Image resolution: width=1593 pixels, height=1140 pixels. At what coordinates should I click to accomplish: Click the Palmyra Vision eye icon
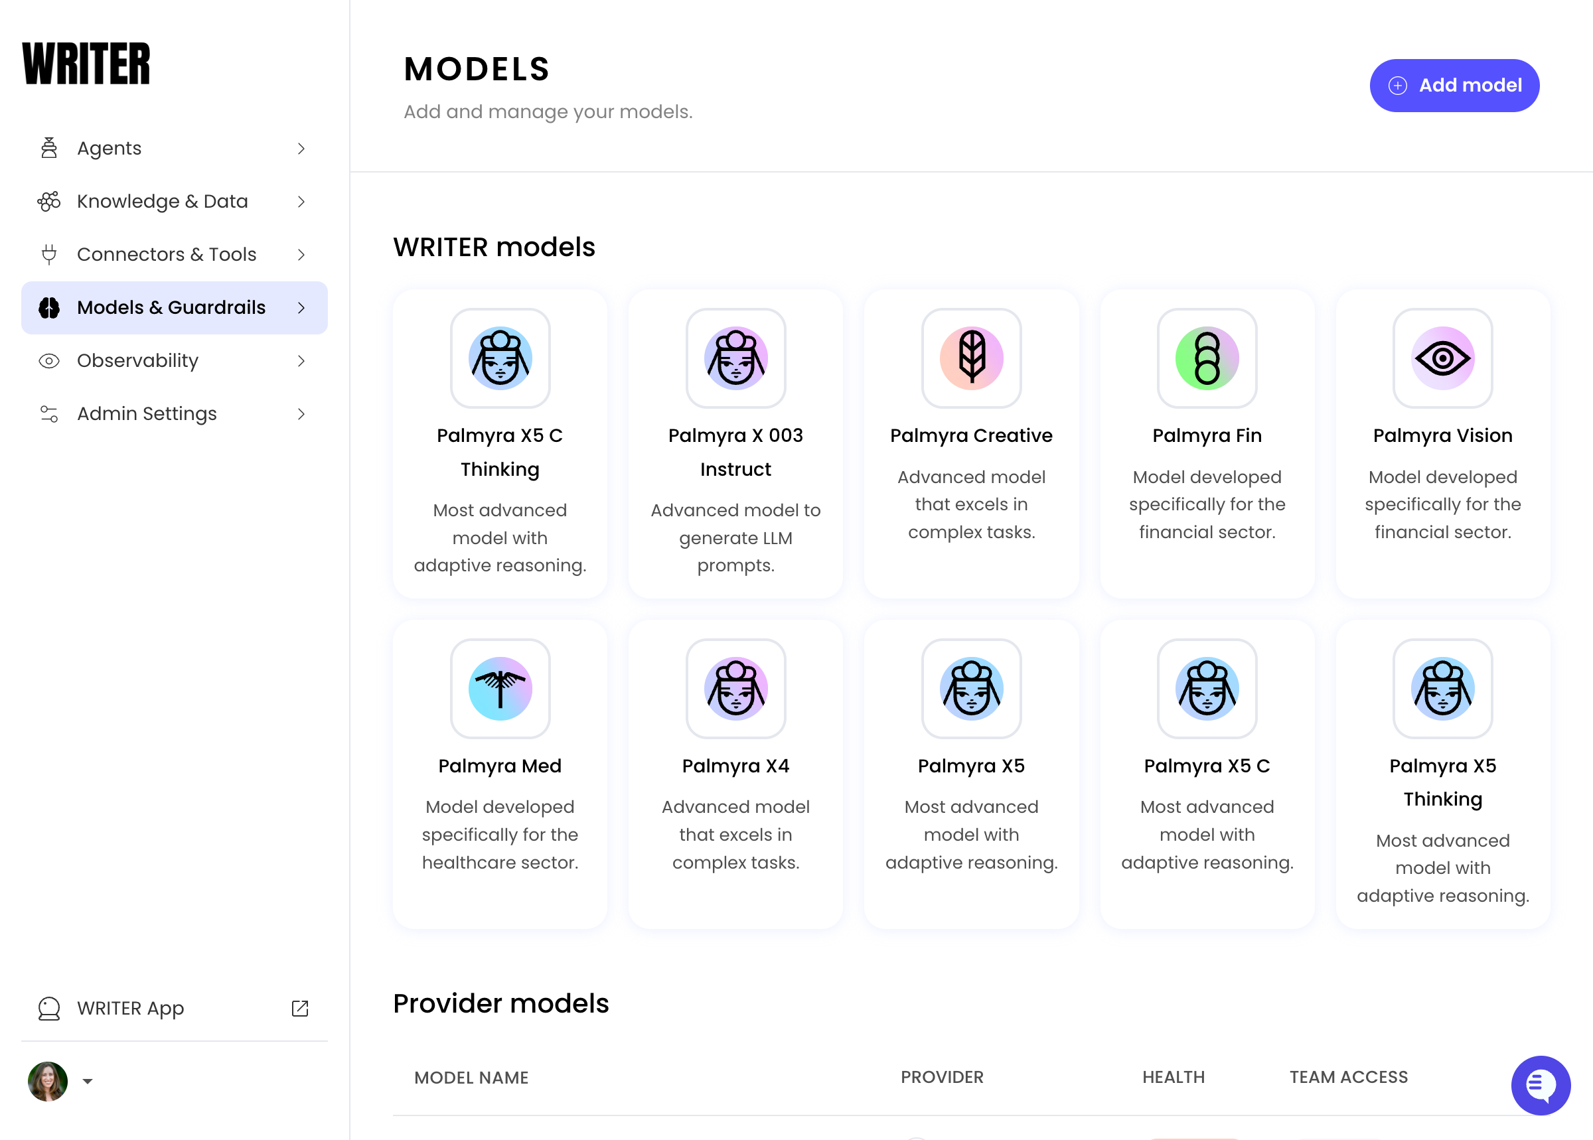click(1442, 358)
